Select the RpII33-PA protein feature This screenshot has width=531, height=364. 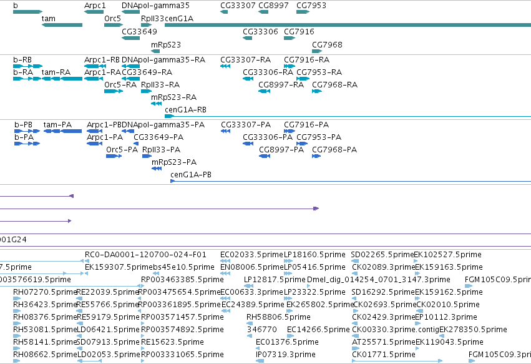pyautogui.click(x=147, y=156)
